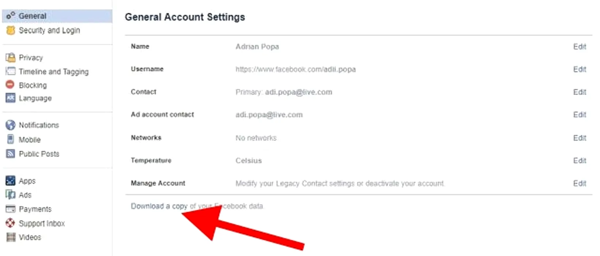Click the Download a copy link
Screen dimensions: 600x256
(x=159, y=206)
